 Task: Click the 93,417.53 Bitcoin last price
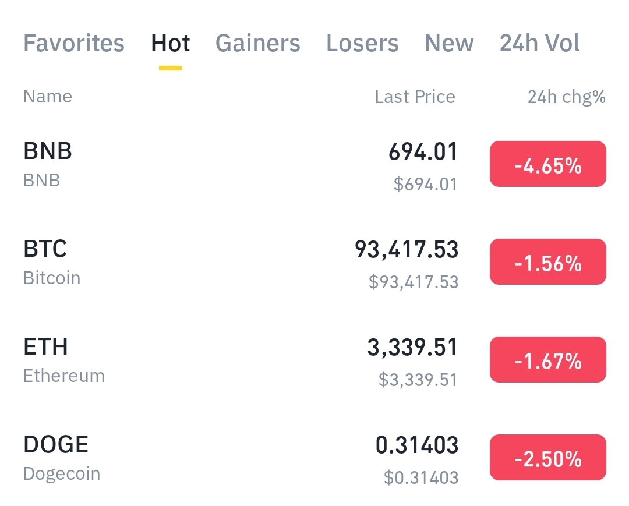[407, 250]
